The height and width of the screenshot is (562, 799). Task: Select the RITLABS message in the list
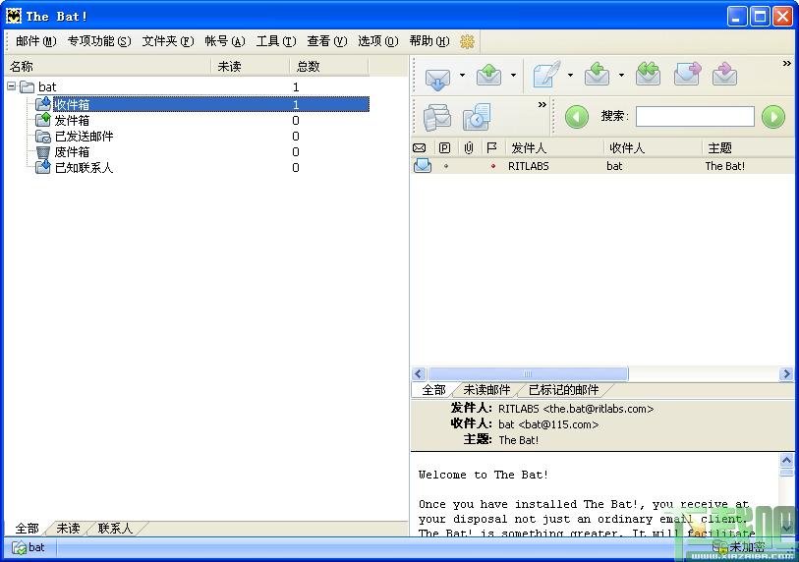602,166
